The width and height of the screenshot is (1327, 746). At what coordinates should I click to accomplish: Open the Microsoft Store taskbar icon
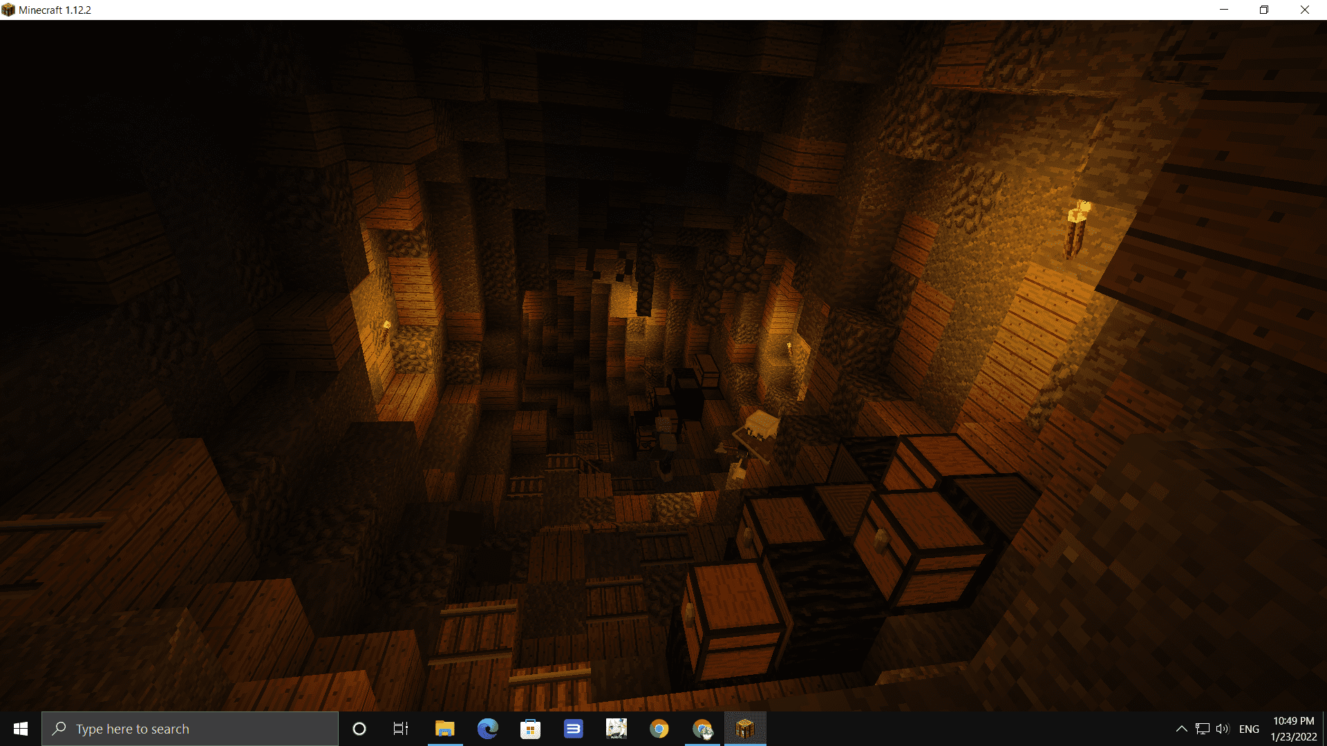[530, 729]
